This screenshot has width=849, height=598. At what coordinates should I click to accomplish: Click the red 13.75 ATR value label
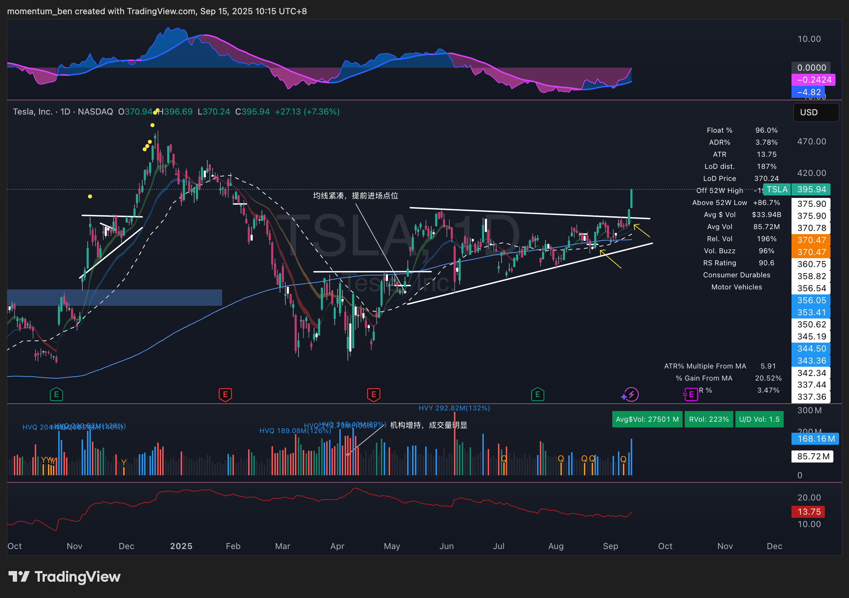808,512
